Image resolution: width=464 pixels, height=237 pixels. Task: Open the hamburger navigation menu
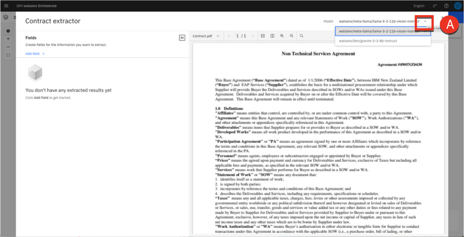6,6
